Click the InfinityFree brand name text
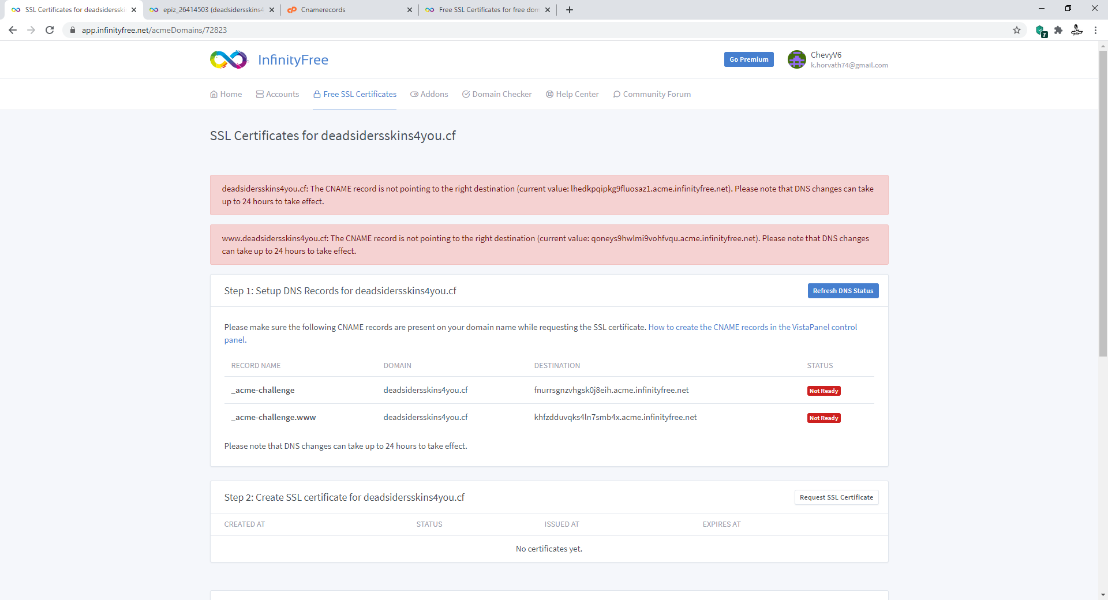1108x600 pixels. (293, 60)
